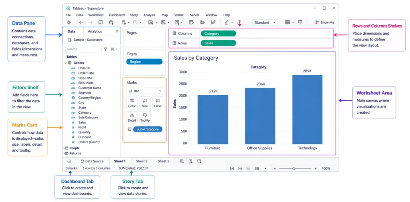
Task: Open the Worksheet menu
Action: (x=96, y=15)
